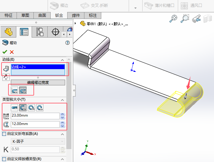Image resolution: width=214 pixels, height=162 pixels.
Task: Open the DimXpertManager crosshair tab
Action: coord(55,32)
